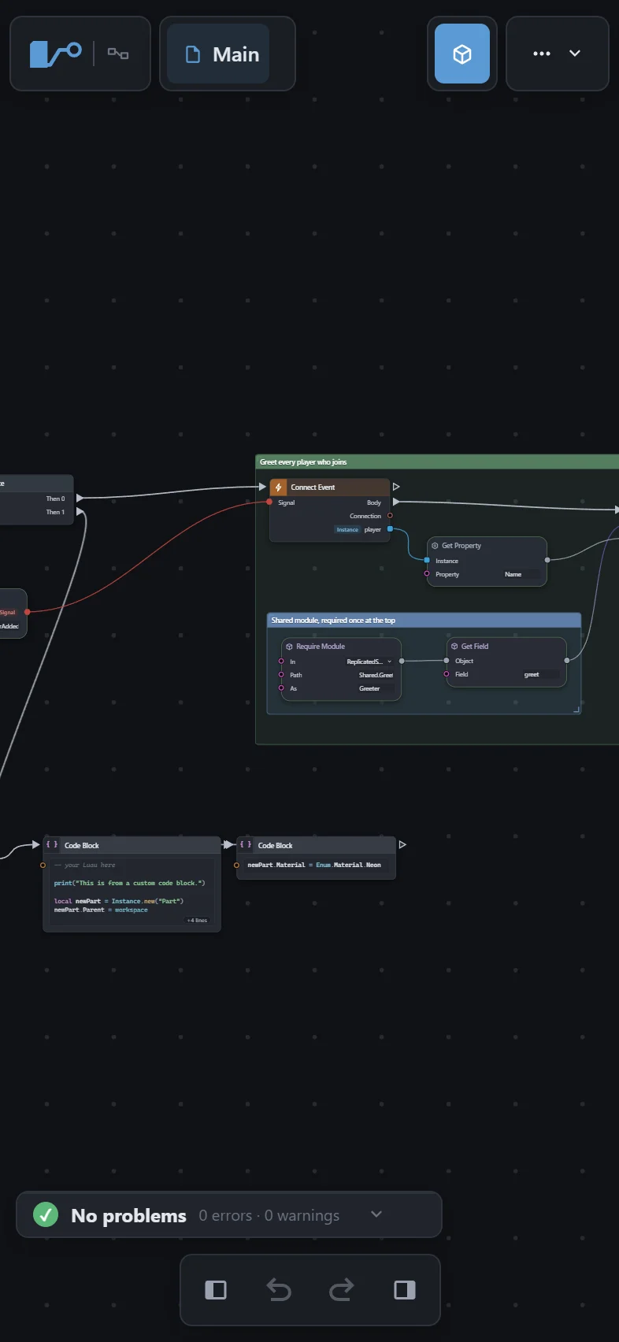
Task: Click the blue player output port
Action: (390, 529)
